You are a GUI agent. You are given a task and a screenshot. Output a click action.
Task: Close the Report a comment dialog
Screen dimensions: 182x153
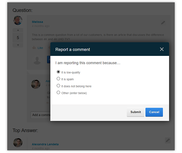pyautogui.click(x=161, y=49)
